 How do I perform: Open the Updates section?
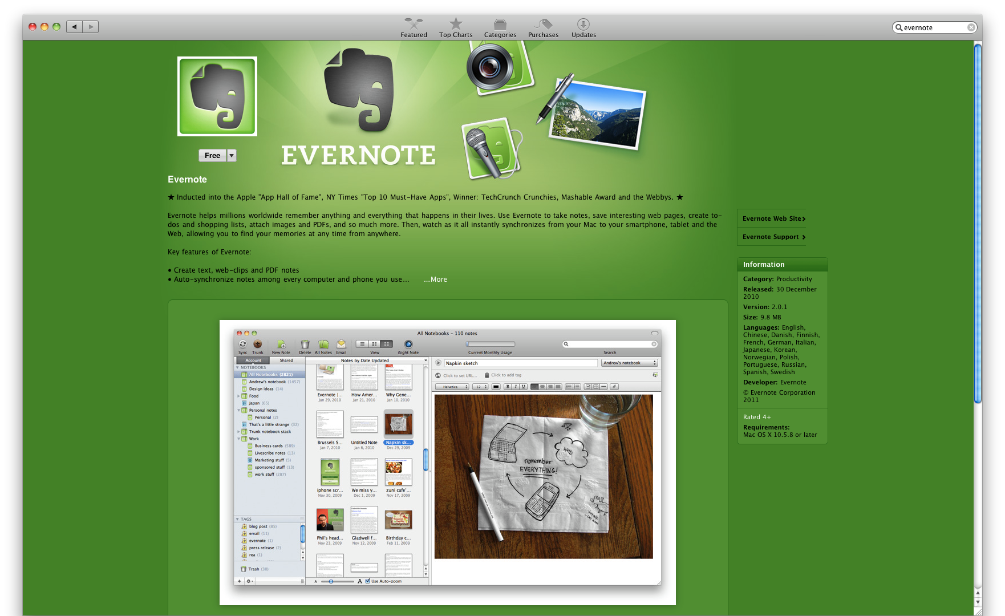583,27
